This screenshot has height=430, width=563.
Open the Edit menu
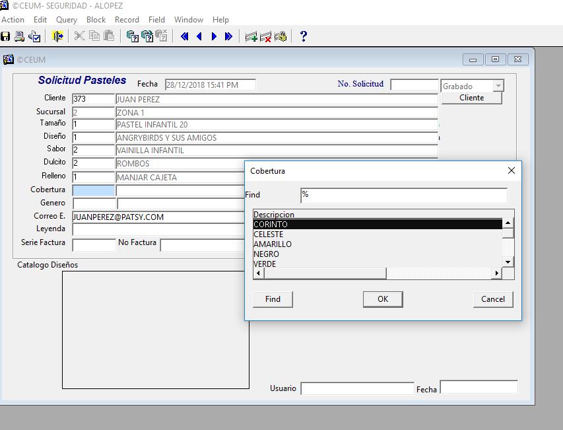[x=40, y=20]
